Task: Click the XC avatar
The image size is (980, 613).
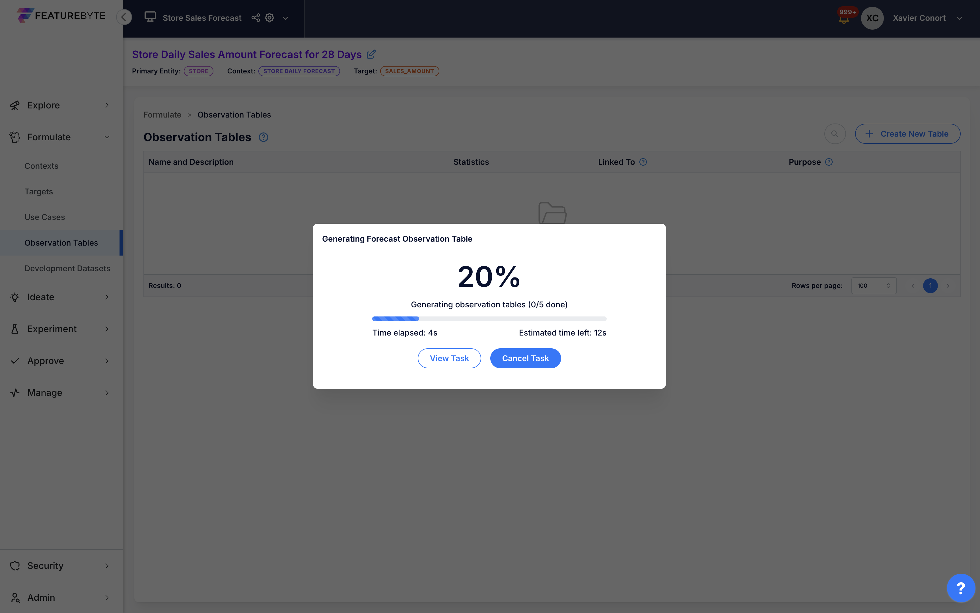Action: point(872,18)
